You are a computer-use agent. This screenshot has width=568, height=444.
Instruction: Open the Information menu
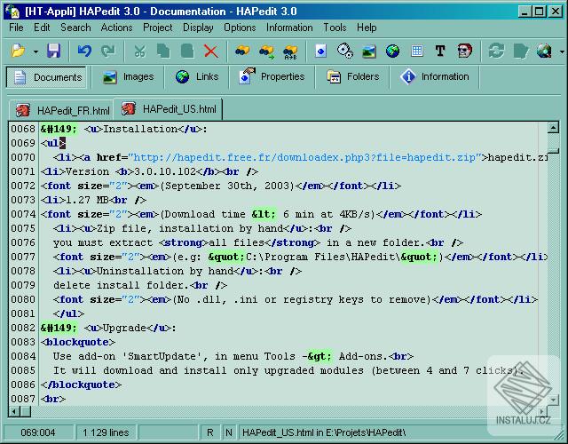coord(289,28)
